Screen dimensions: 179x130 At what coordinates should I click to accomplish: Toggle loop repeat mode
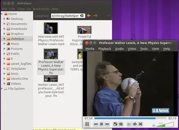click(x=135, y=124)
